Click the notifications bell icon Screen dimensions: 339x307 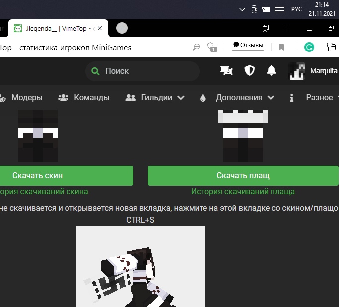click(271, 71)
